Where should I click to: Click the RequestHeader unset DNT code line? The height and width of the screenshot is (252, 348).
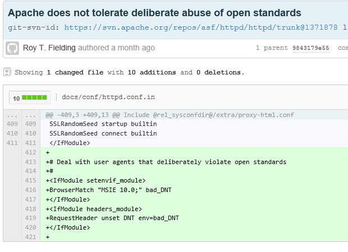[112, 218]
